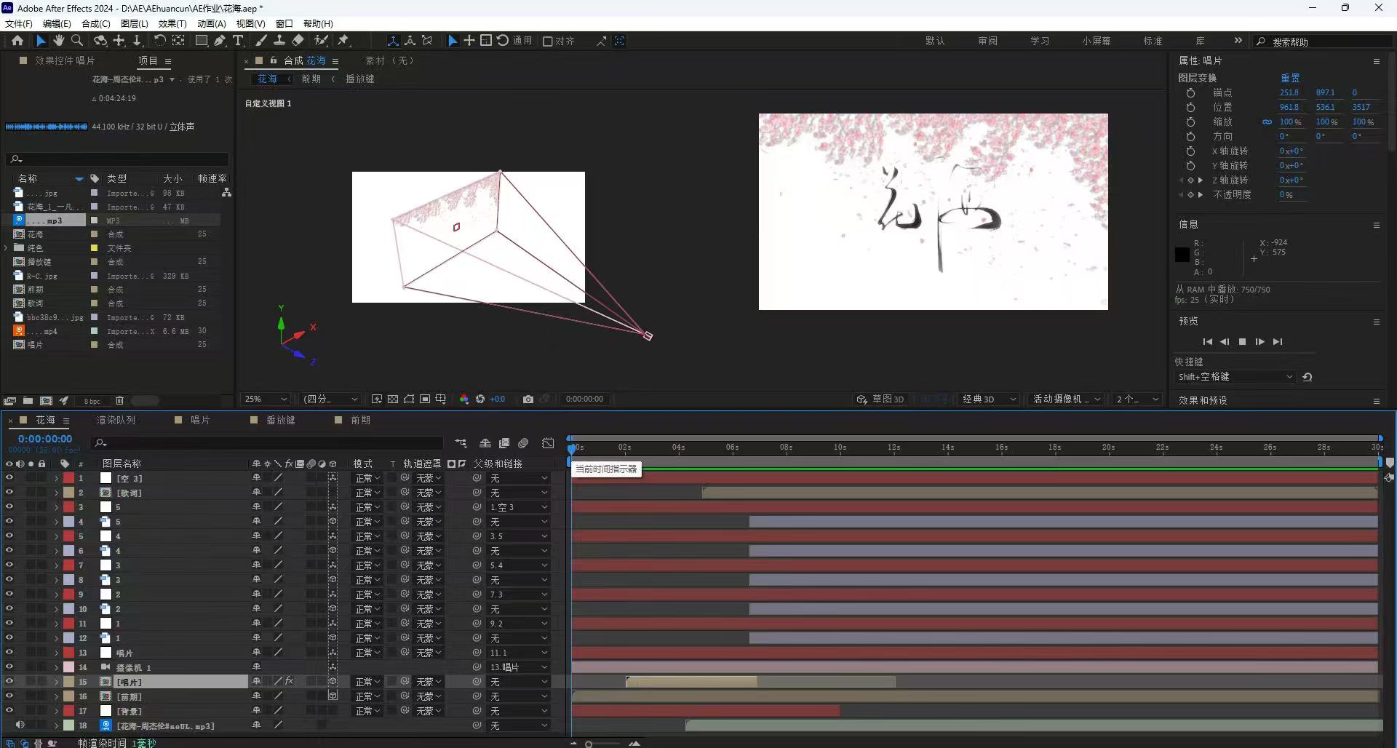The image size is (1397, 748).
Task: Open the 经典 3D renderer dropdown
Action: [x=990, y=399]
